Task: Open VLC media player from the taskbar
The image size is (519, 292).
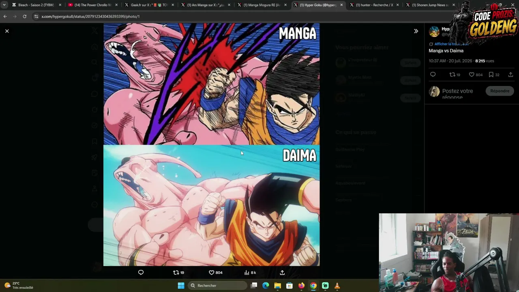Action: 337,286
